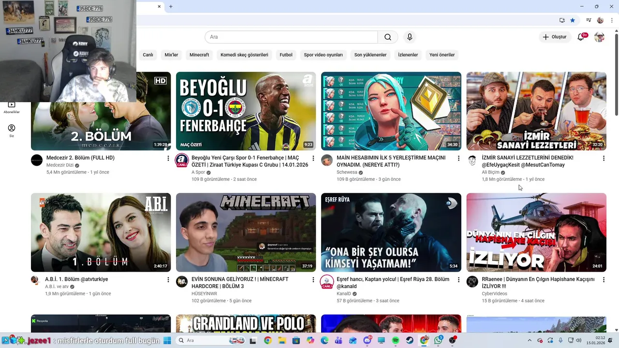The image size is (619, 348).
Task: Open the Windows Start button
Action: point(167,340)
